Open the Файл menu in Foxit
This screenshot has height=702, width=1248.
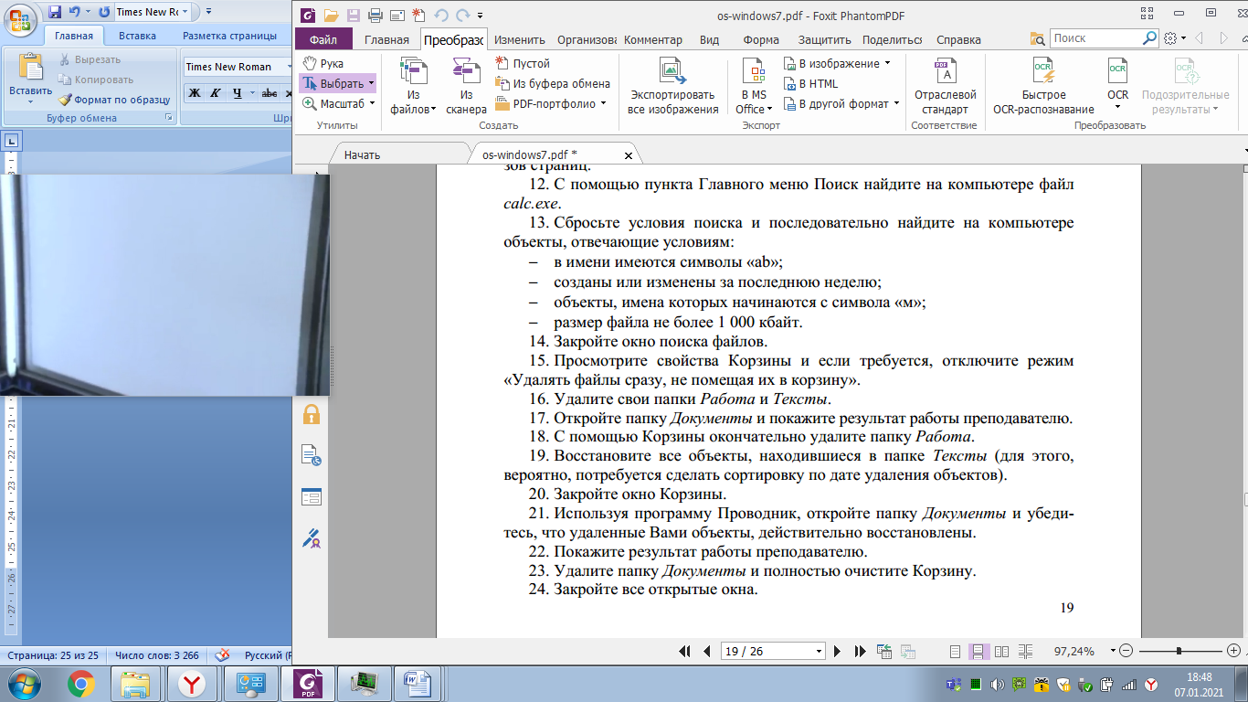[323, 39]
